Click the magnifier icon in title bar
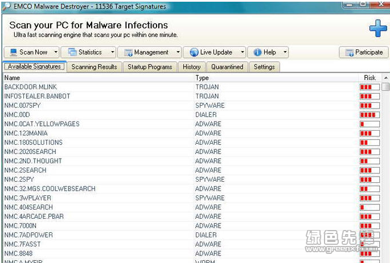This screenshot has width=390, height=263. (x=6, y=6)
